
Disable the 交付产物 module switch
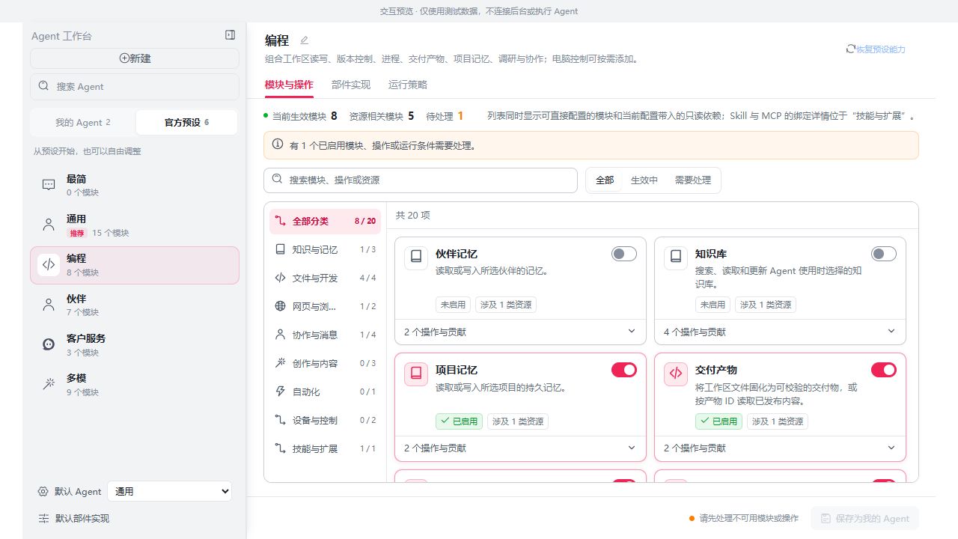pyautogui.click(x=884, y=370)
